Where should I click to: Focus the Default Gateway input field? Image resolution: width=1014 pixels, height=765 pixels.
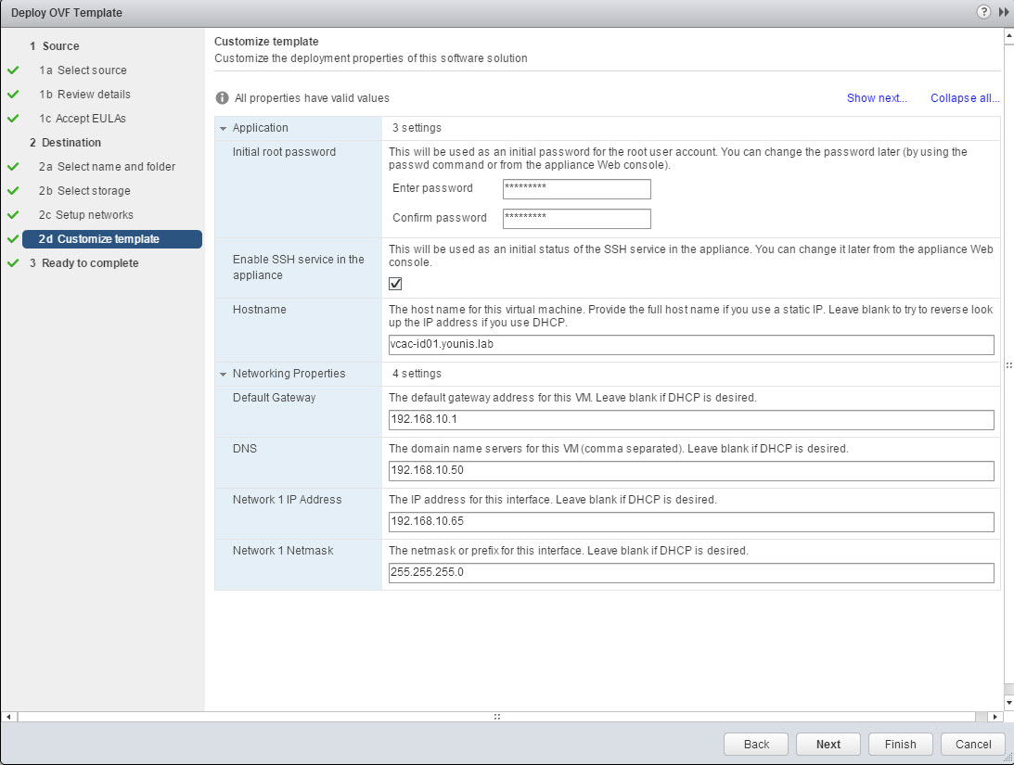(691, 420)
